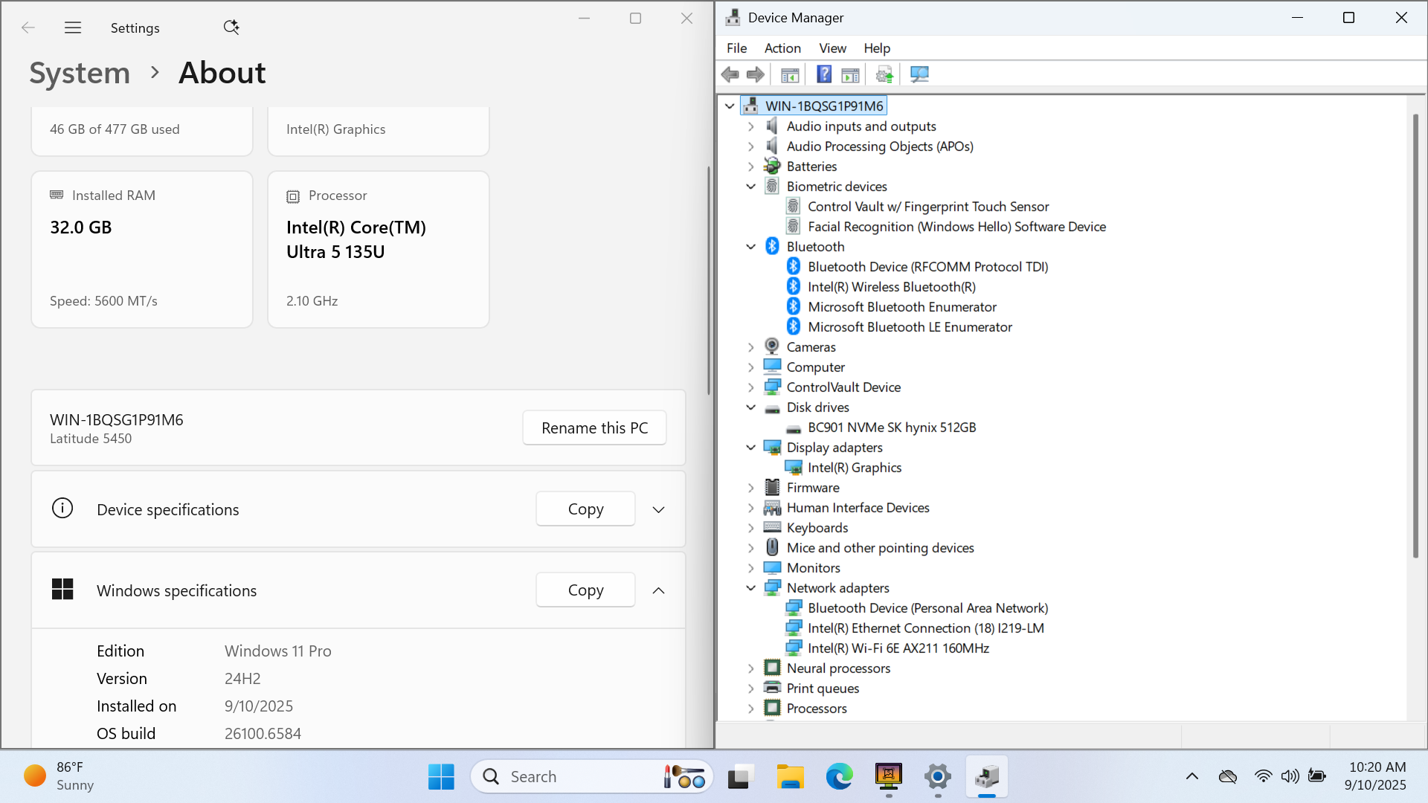The width and height of the screenshot is (1428, 803).
Task: Click the Forward arrow in Device Manager toolbar
Action: point(756,74)
